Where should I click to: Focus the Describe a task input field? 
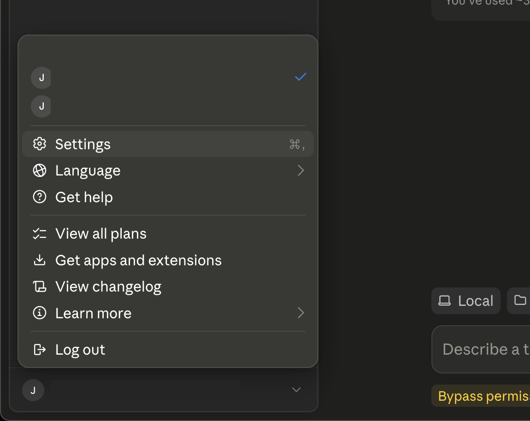[x=481, y=349]
